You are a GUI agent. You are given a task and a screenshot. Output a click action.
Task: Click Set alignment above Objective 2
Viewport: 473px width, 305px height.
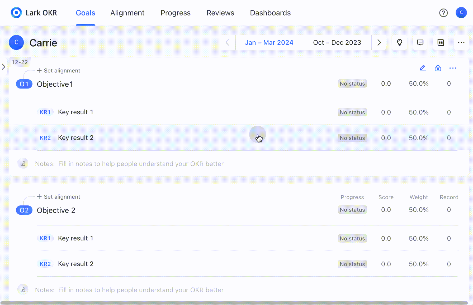(59, 197)
